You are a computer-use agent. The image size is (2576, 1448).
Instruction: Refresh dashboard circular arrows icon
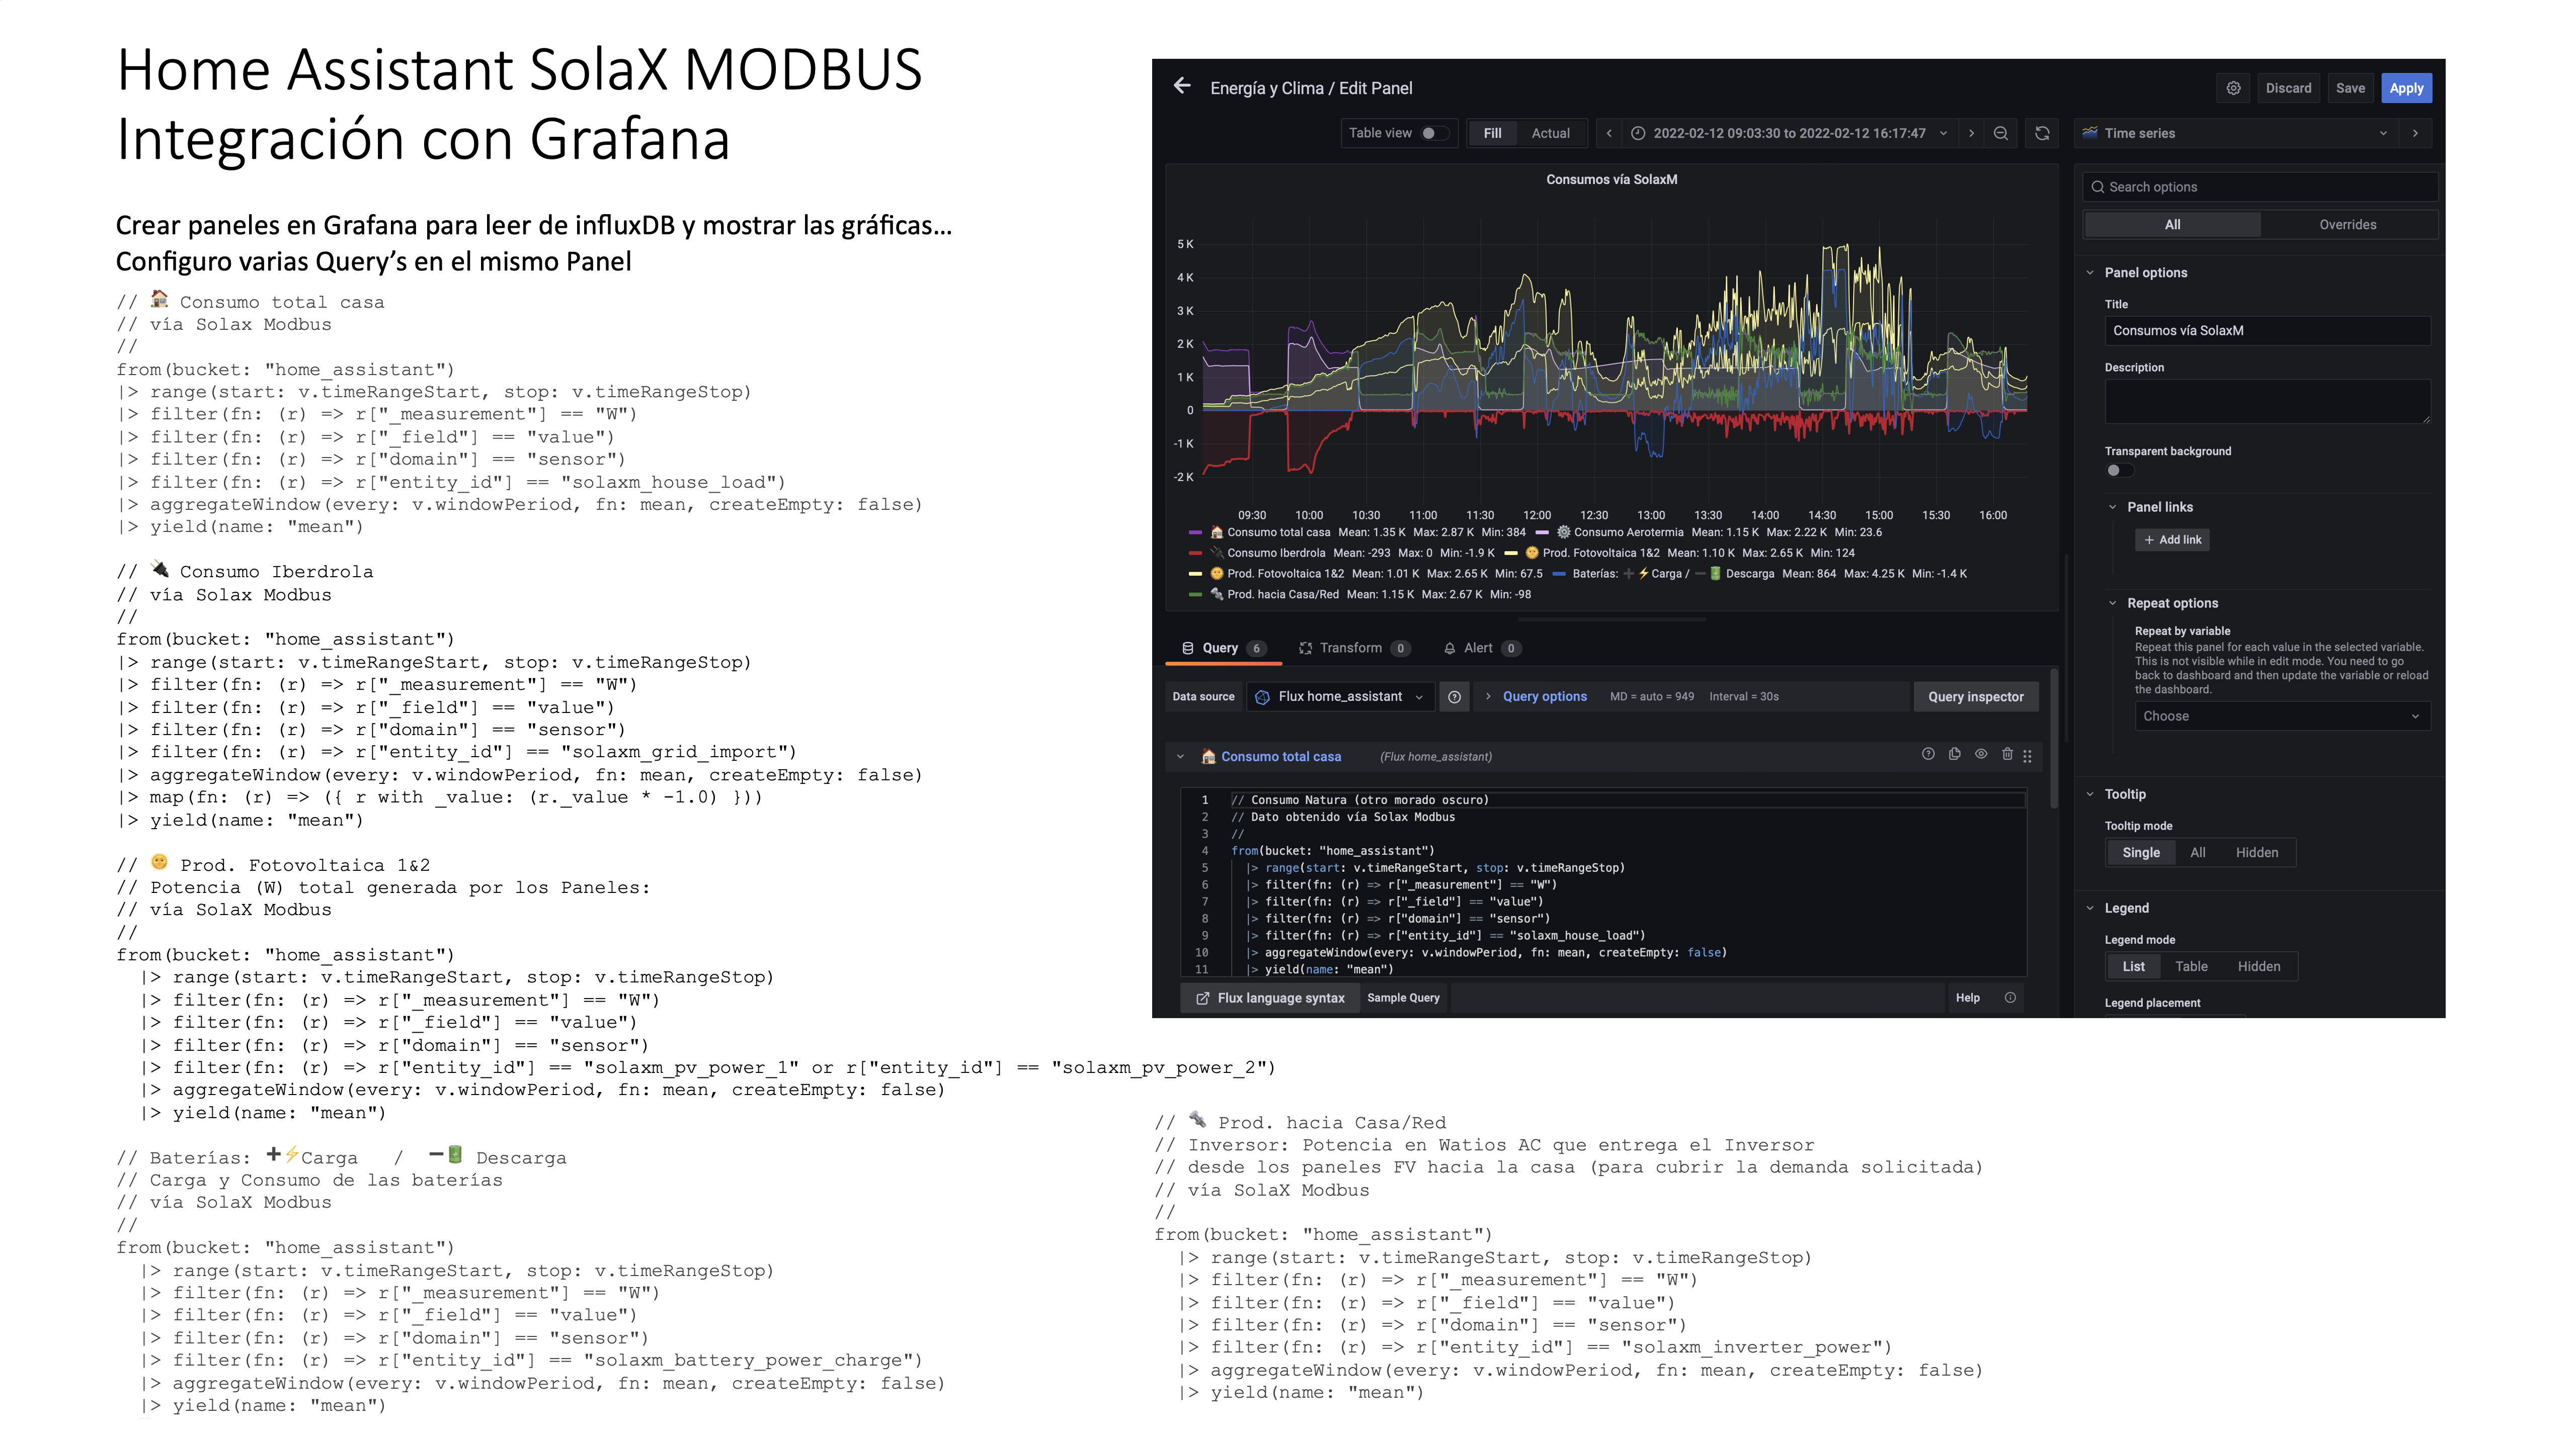point(2042,133)
